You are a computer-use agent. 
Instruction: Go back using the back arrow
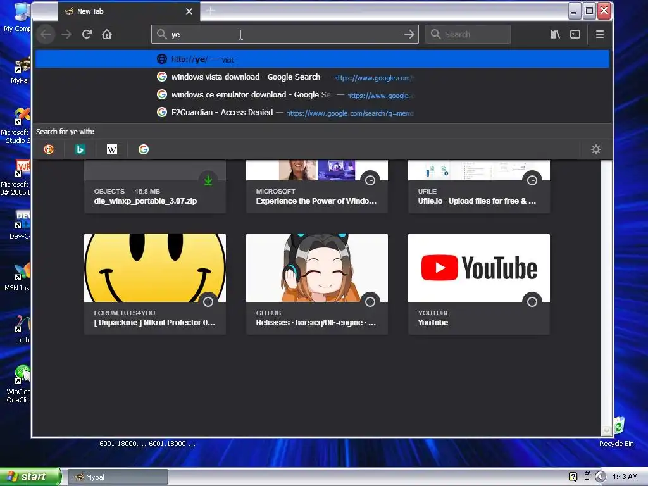[x=46, y=34]
